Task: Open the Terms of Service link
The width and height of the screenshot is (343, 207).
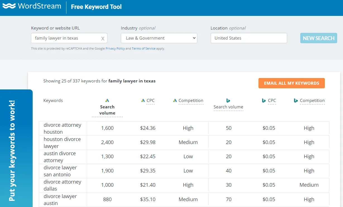Action: point(143,48)
